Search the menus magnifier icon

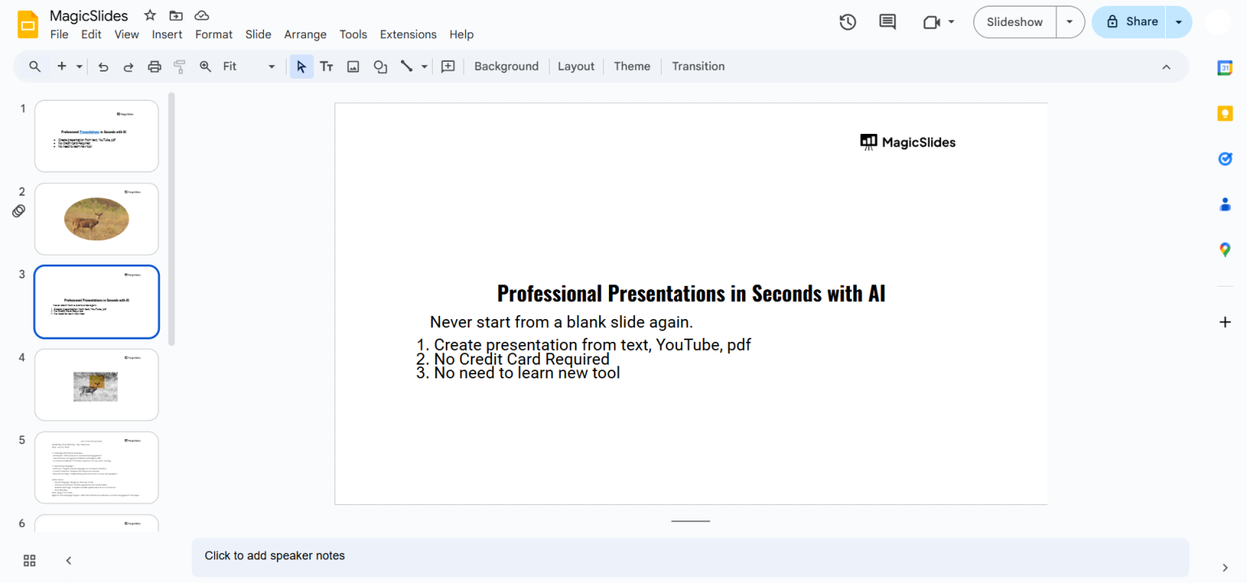pos(35,67)
